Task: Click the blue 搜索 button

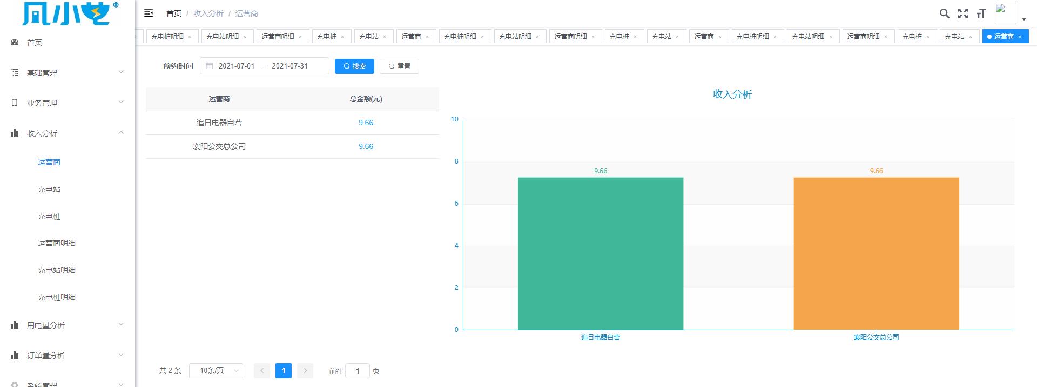Action: [354, 66]
